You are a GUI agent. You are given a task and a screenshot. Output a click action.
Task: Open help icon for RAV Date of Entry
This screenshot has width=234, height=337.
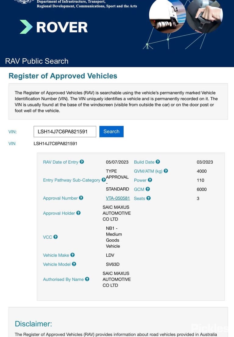pos(82,162)
